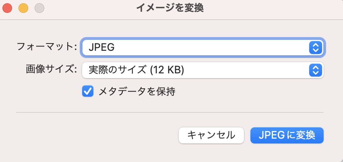Click the gray disabled zoom window button
Screen dimensions: 343x162
(x=39, y=8)
